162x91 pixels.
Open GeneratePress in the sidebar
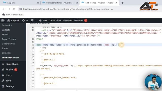(9, 44)
